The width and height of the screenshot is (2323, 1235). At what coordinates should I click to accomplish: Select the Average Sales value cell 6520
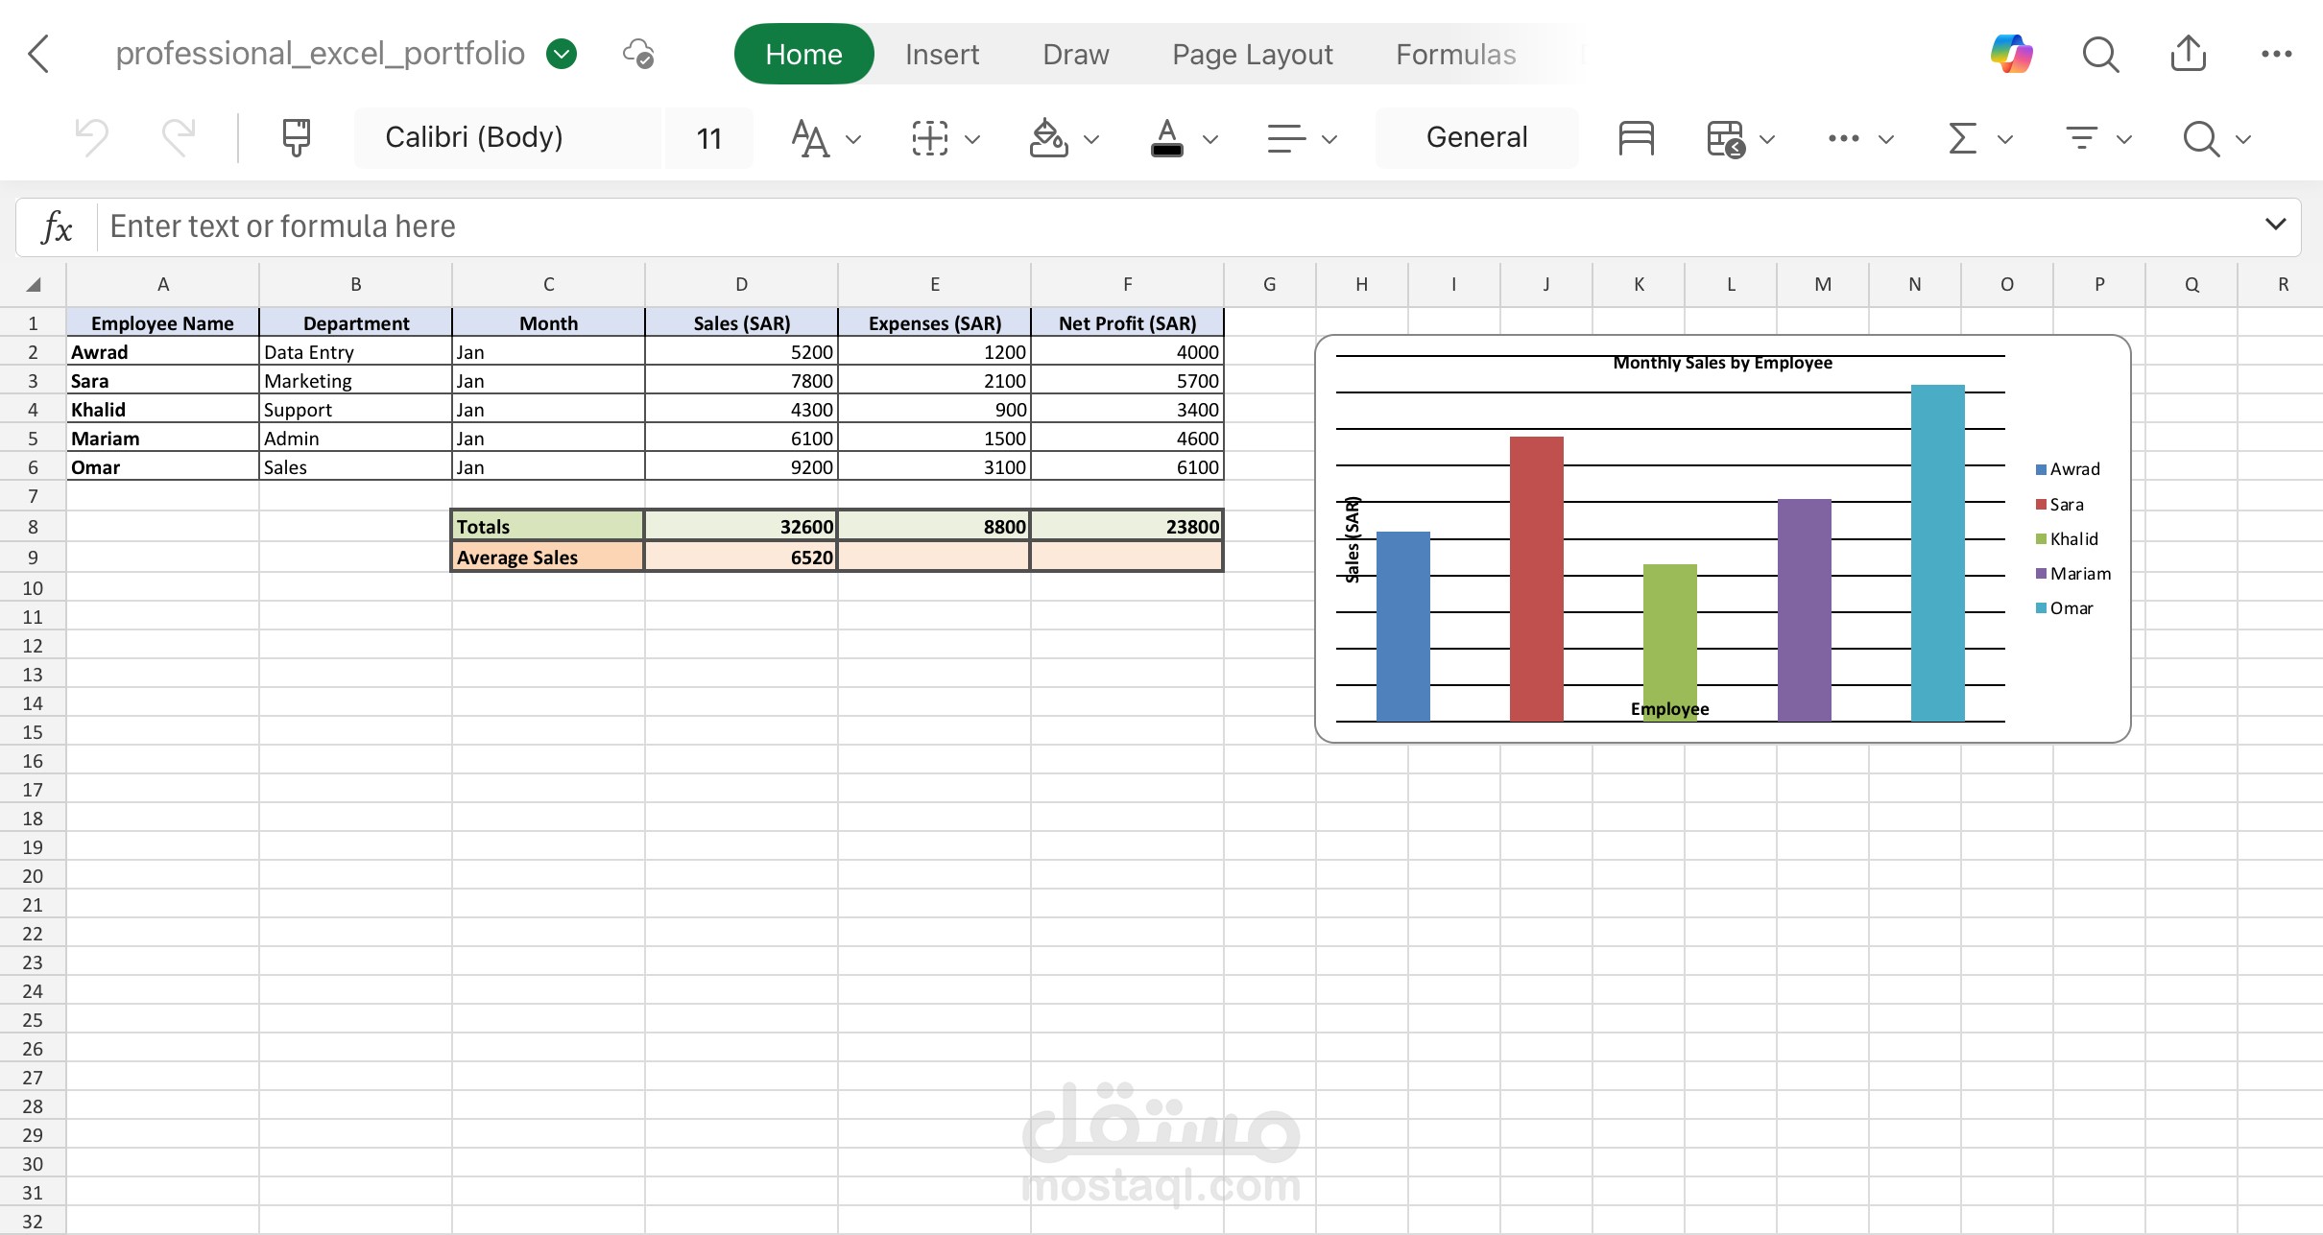[x=741, y=557]
